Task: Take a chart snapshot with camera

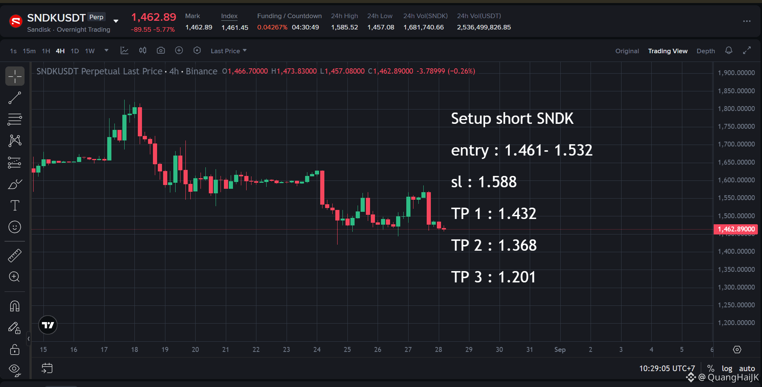Action: tap(161, 51)
